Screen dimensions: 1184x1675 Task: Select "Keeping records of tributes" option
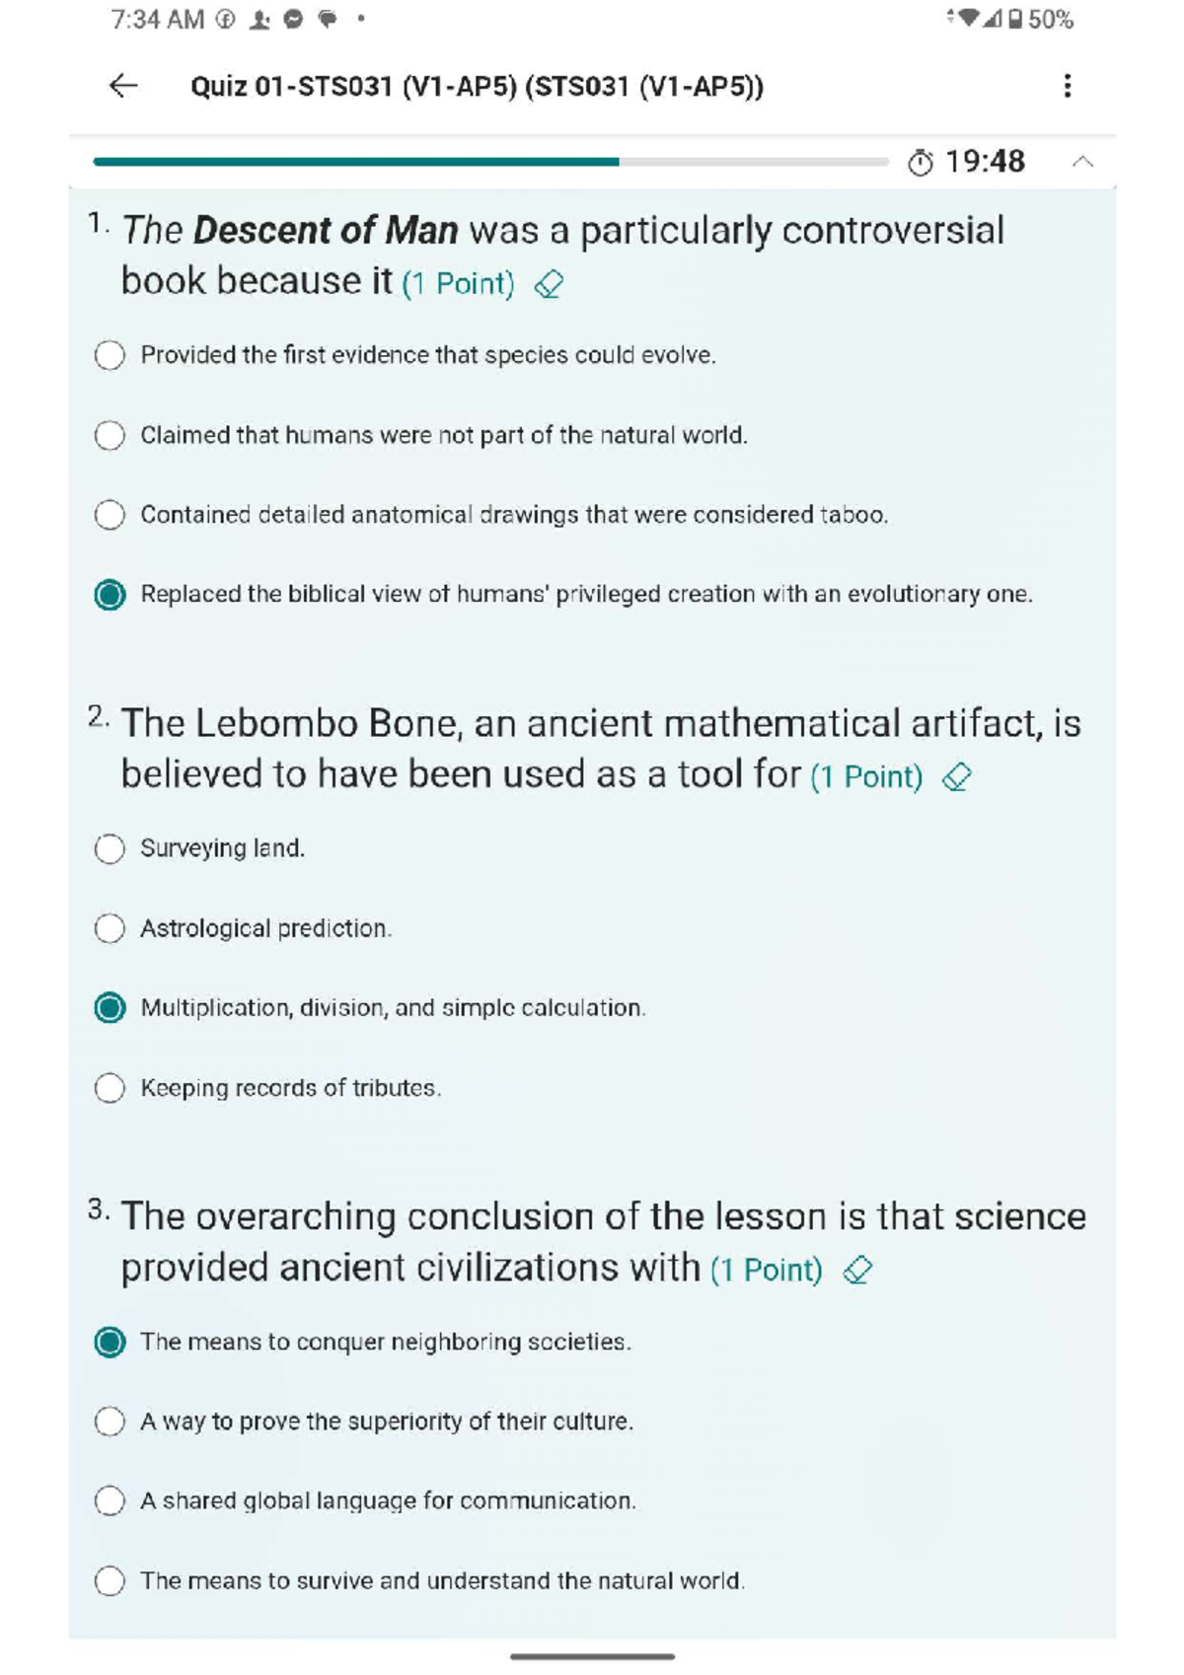110,1088
